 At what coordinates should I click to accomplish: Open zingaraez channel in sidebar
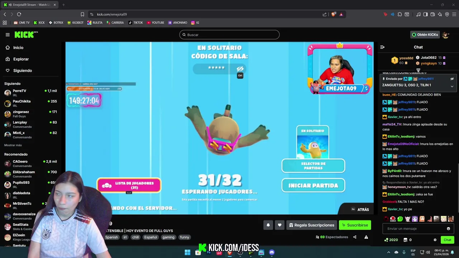(31, 114)
